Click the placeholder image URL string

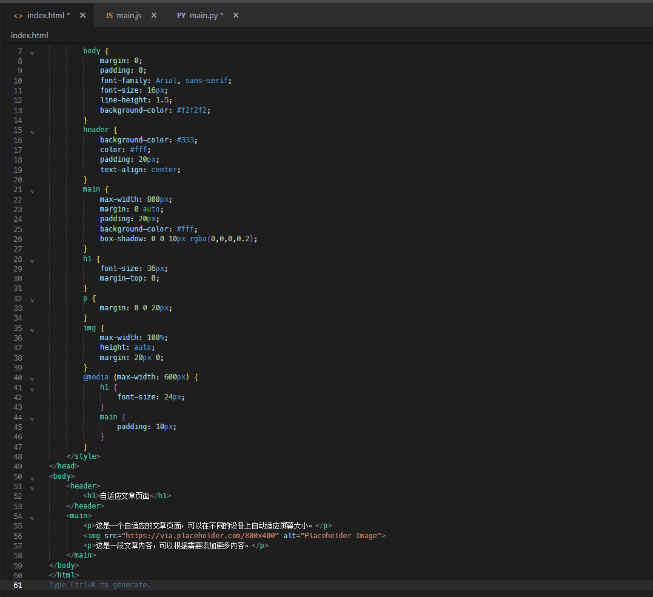(x=200, y=536)
